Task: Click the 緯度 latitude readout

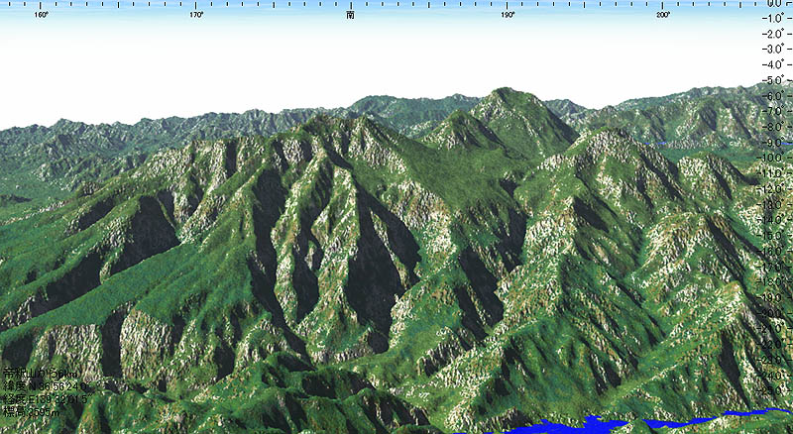Action: click(x=46, y=385)
